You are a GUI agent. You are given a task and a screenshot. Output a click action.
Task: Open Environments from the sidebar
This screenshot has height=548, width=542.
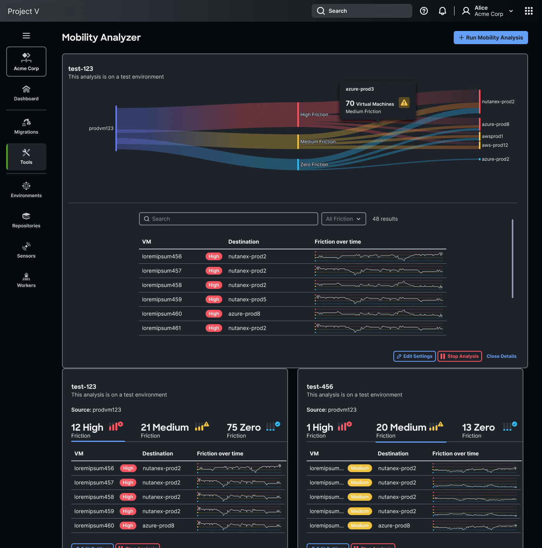26,190
